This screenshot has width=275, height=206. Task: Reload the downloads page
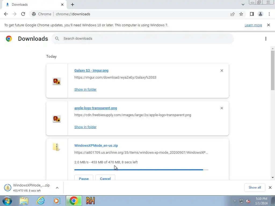[x=23, y=14]
